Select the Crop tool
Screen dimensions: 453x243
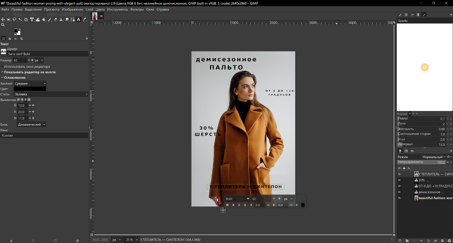[x=26, y=19]
